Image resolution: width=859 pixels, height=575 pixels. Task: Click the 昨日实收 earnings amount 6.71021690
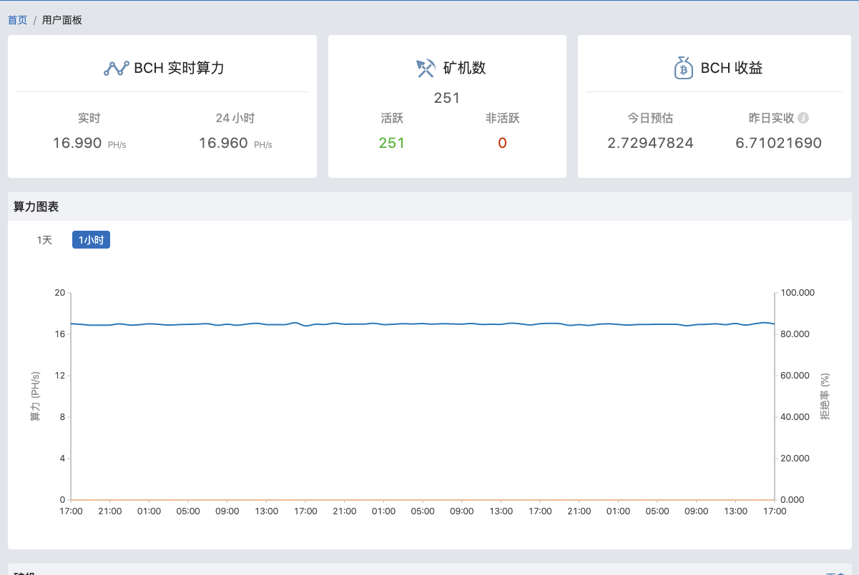click(778, 143)
